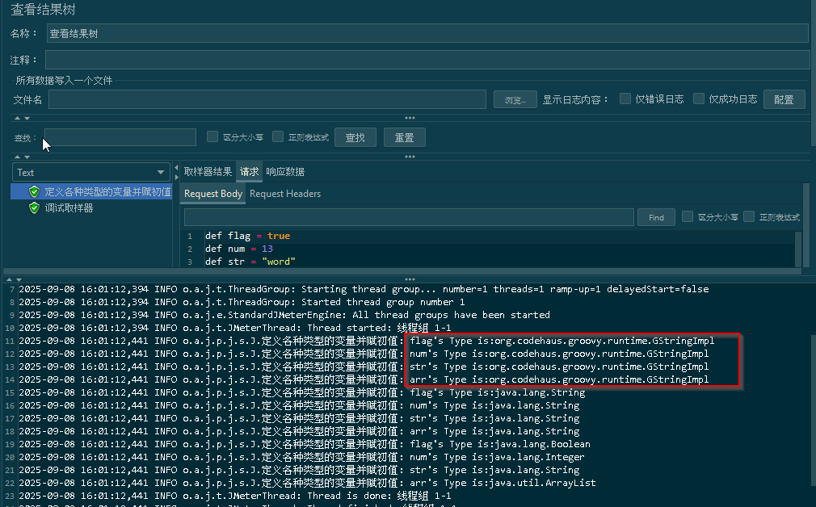The width and height of the screenshot is (816, 507).
Task: Click split-pane arrow left of 取样器结果 tab
Action: point(176,172)
